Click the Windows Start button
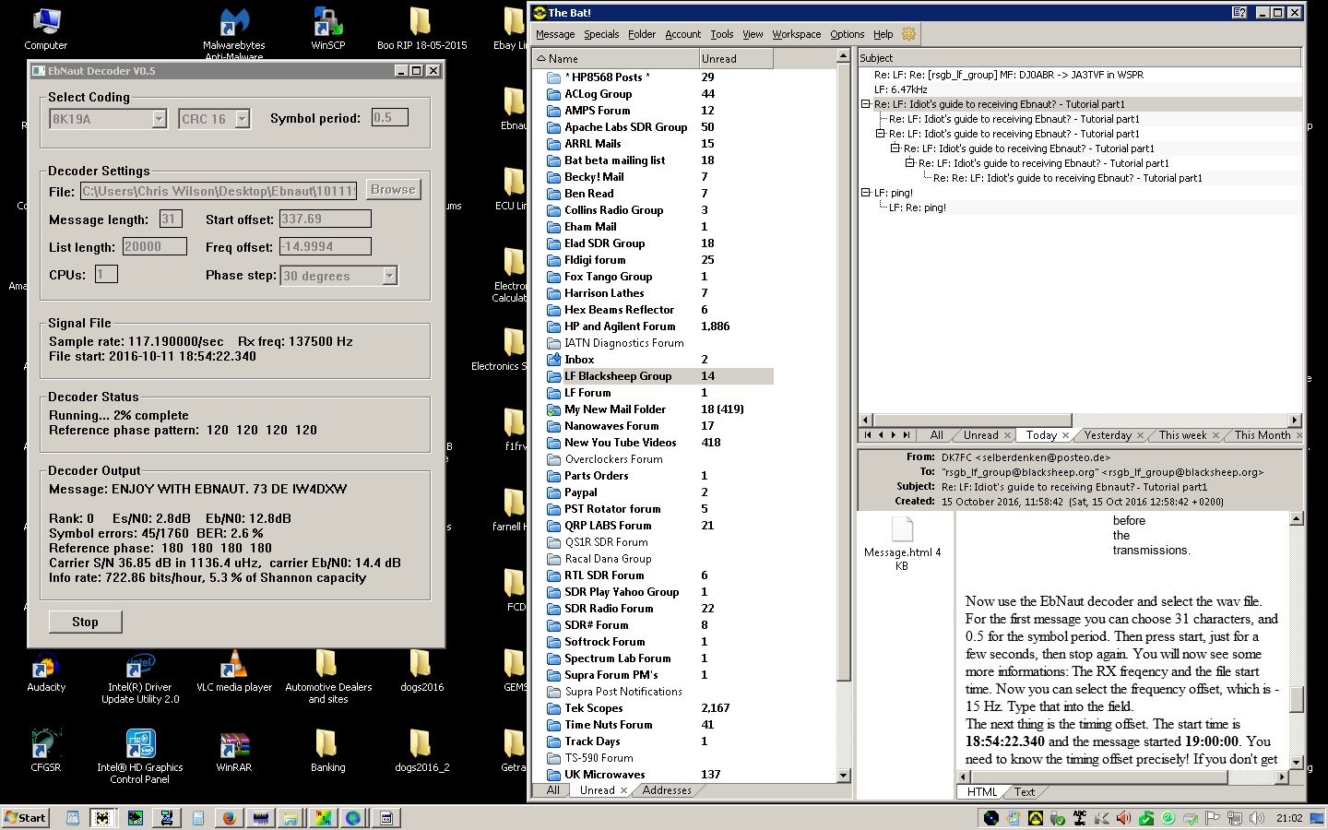Image resolution: width=1328 pixels, height=830 pixels. (x=26, y=818)
